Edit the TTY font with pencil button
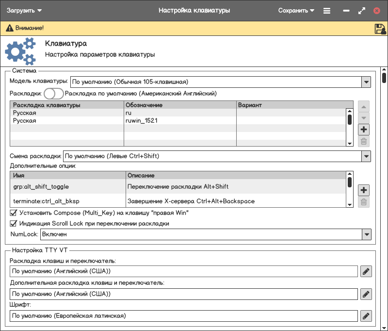The image size is (388, 331). pyautogui.click(x=366, y=316)
